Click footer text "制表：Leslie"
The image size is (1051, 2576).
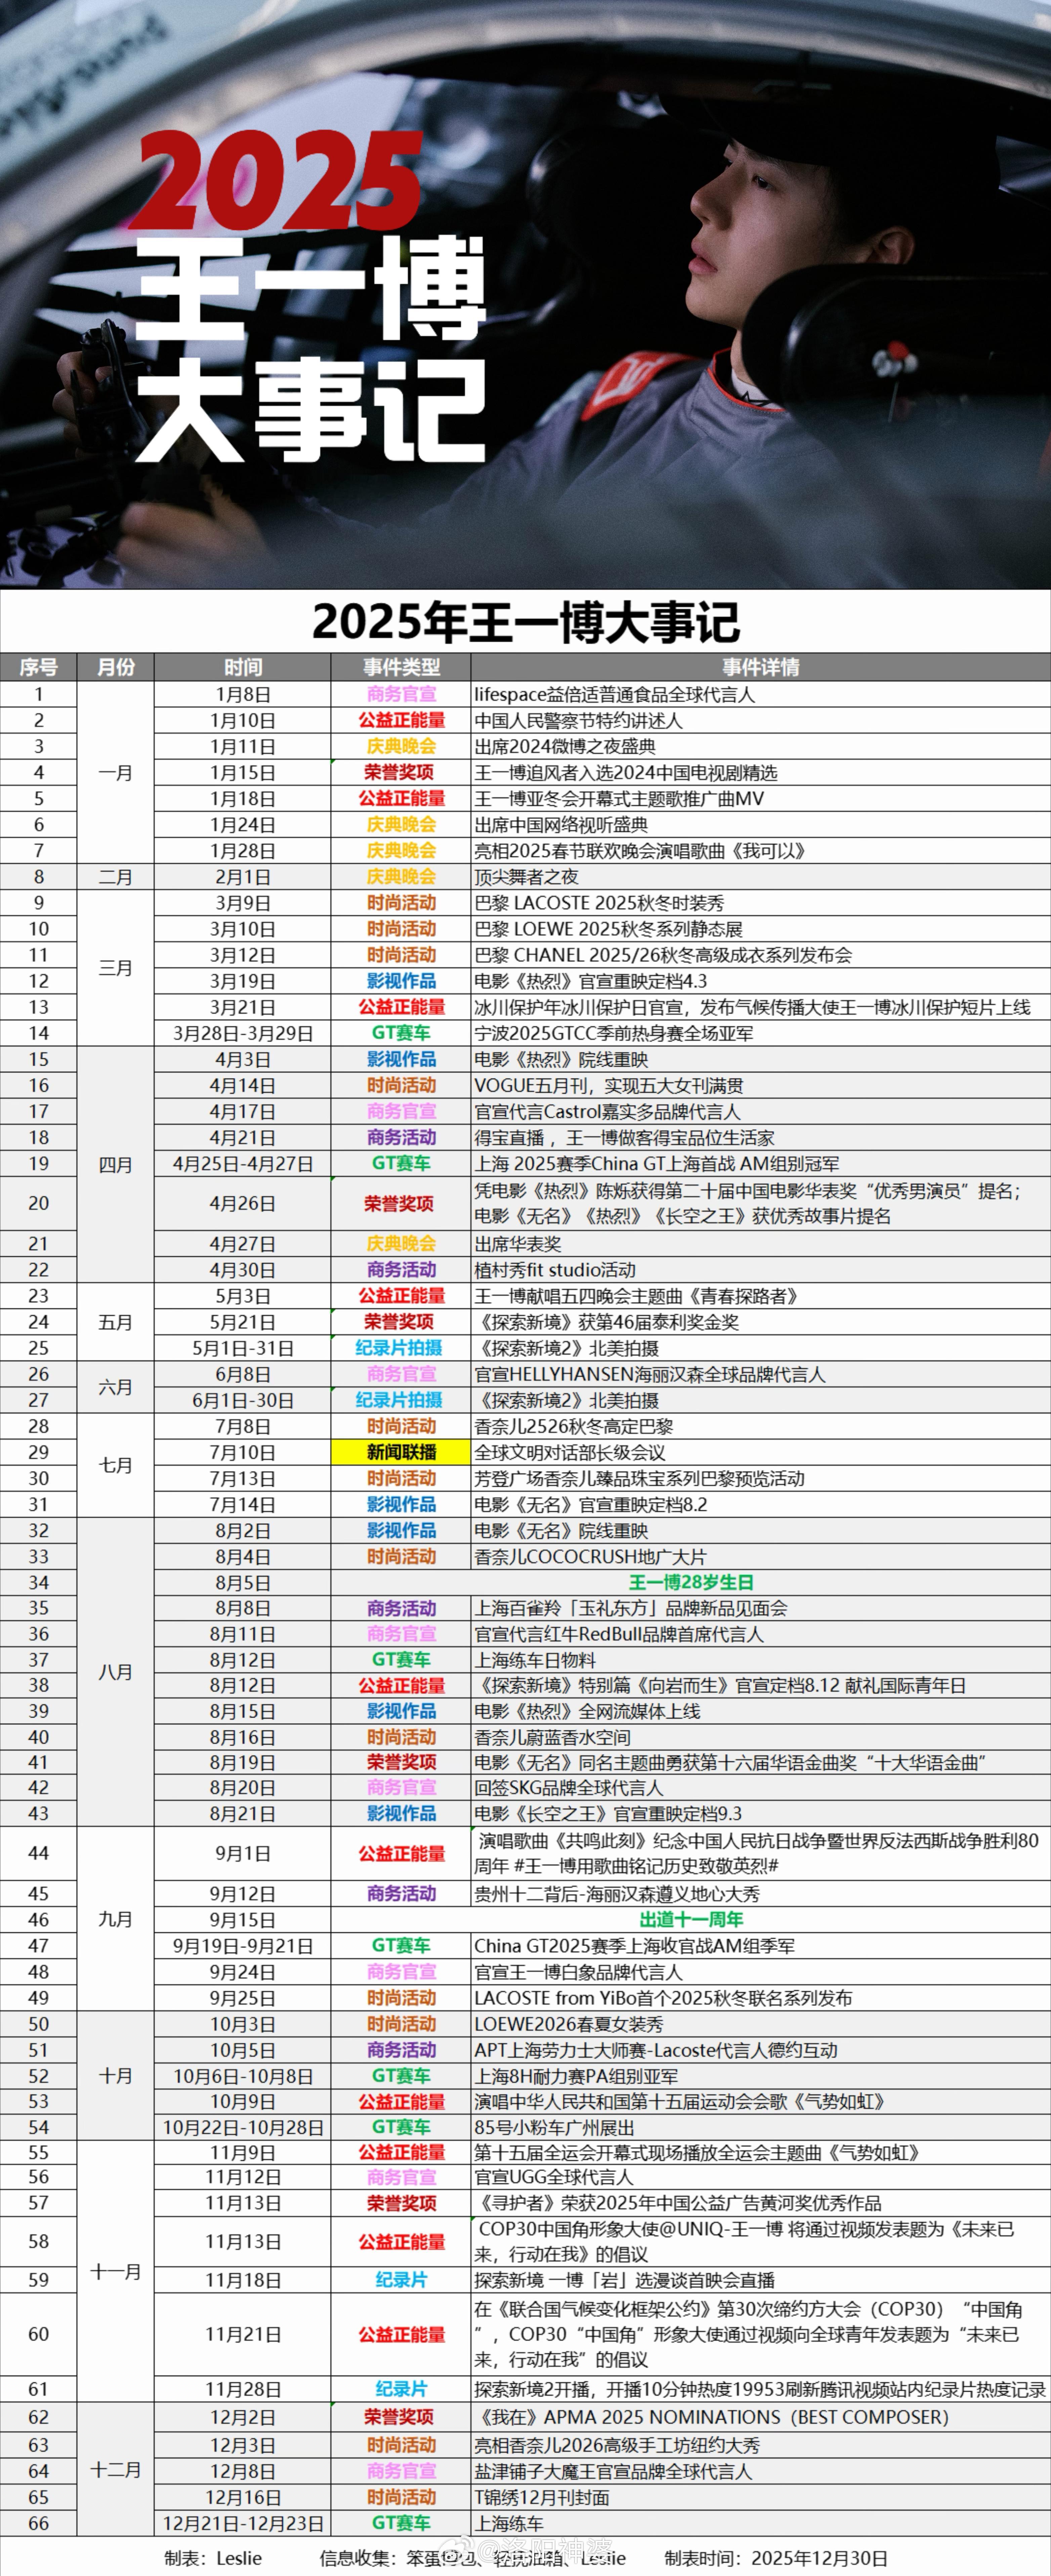213,2558
